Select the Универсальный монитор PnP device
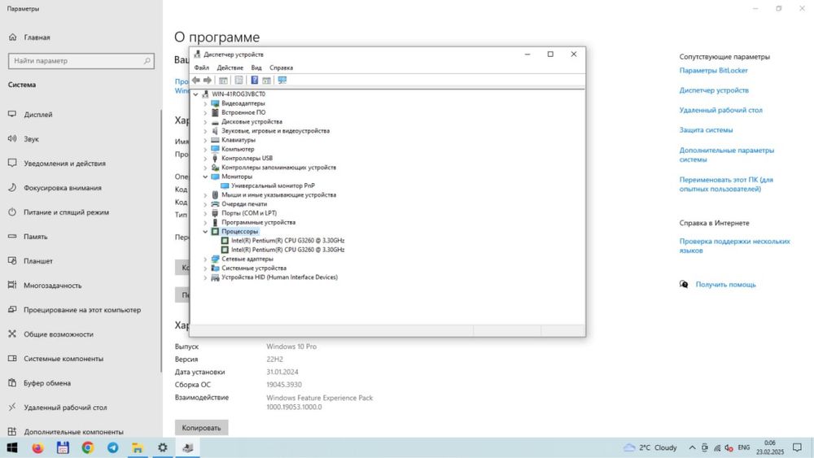This screenshot has width=814, height=458. 273,185
